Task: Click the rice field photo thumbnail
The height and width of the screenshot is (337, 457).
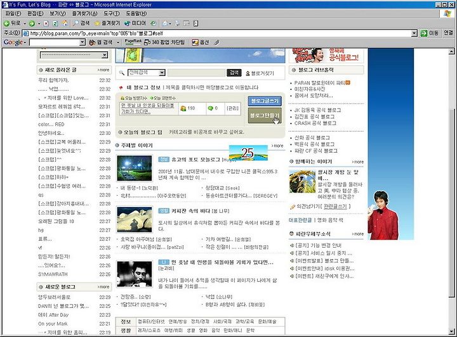Action: click(x=302, y=181)
